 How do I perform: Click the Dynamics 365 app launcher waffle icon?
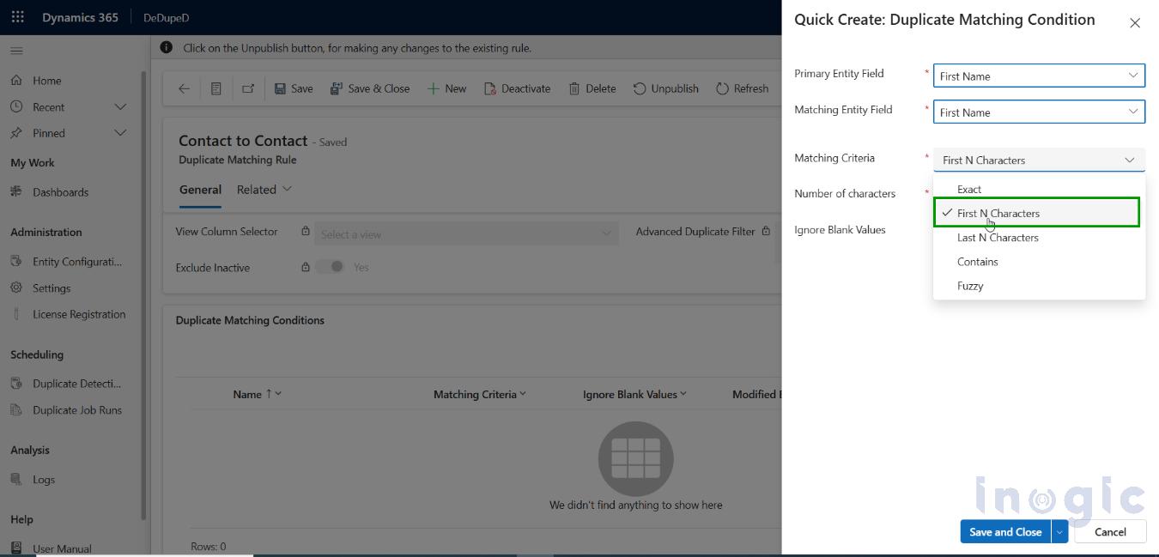point(17,15)
